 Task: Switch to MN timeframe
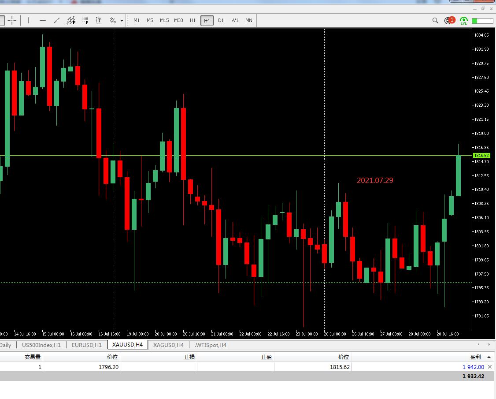click(x=248, y=21)
